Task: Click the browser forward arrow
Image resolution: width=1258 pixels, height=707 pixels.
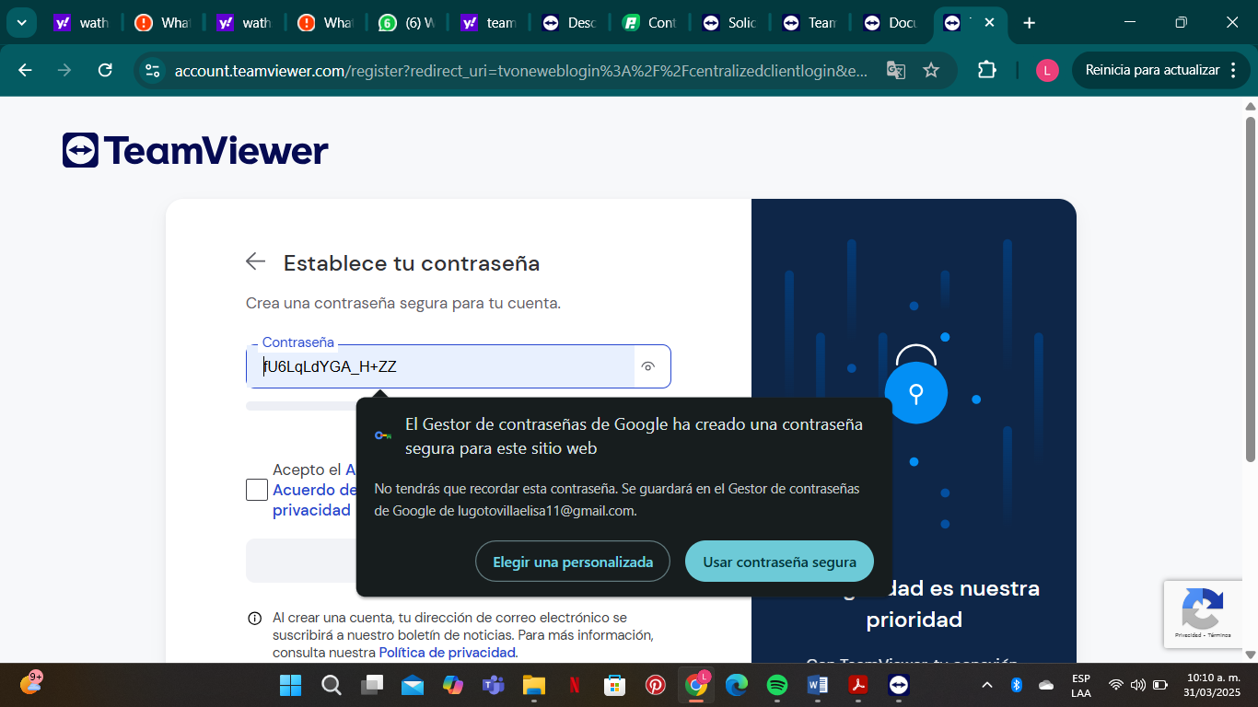Action: 64,70
